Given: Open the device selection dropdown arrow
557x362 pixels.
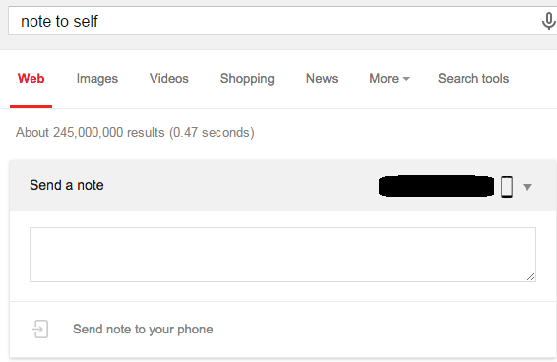Looking at the screenshot, I should pyautogui.click(x=527, y=187).
